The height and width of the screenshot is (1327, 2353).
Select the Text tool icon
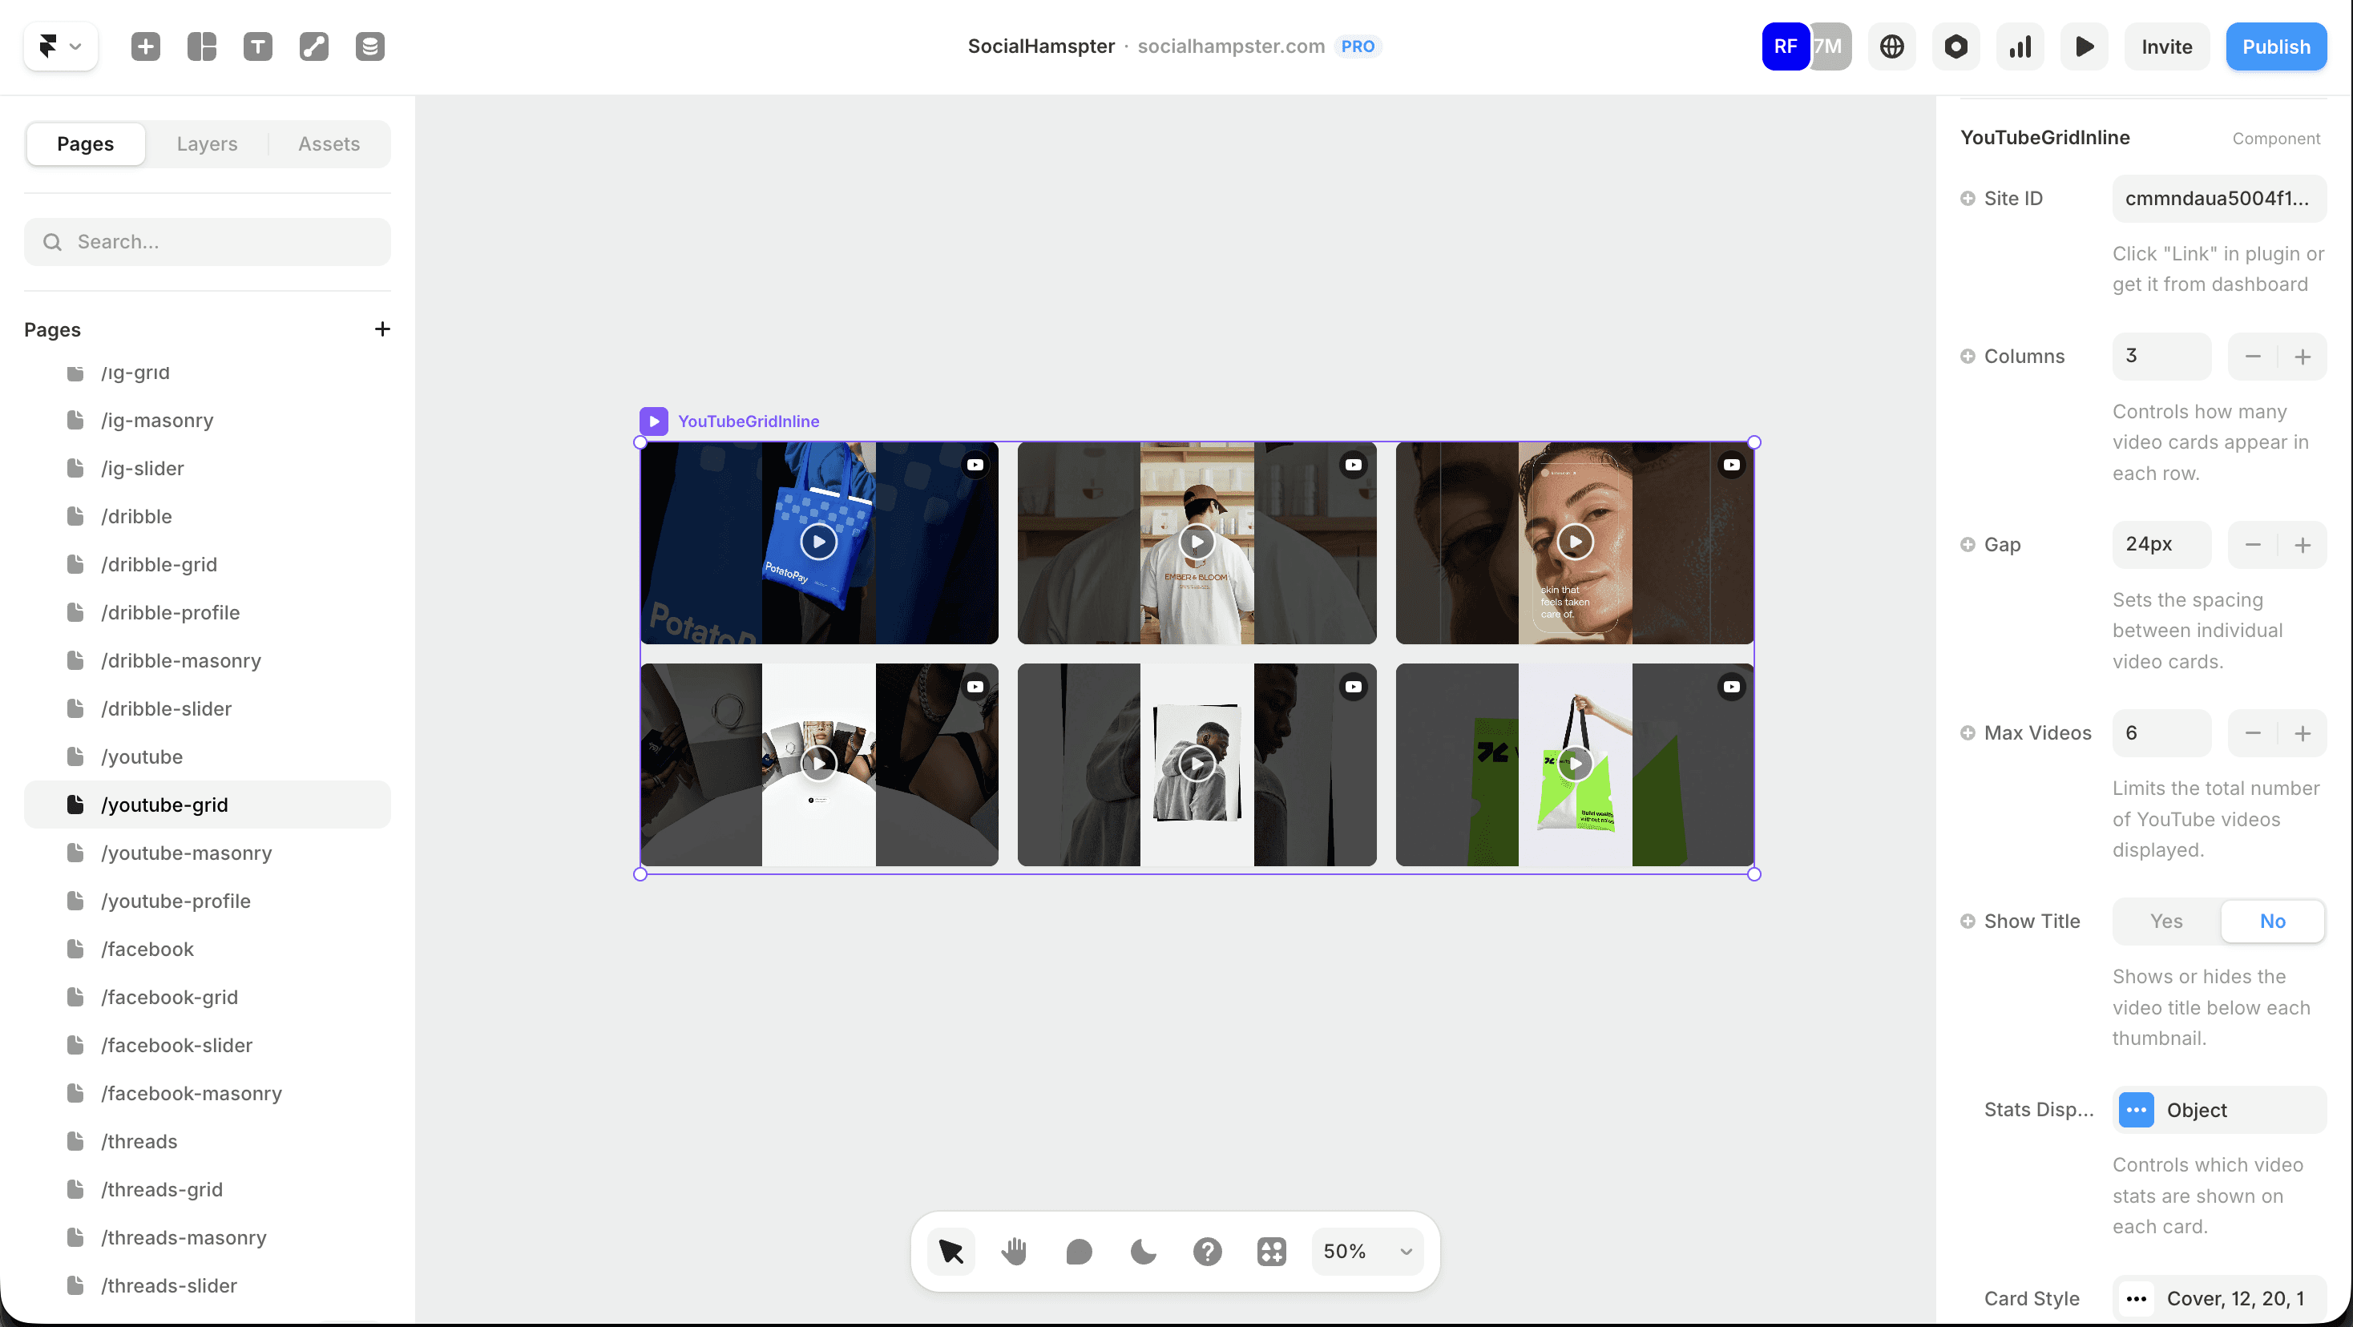[257, 46]
